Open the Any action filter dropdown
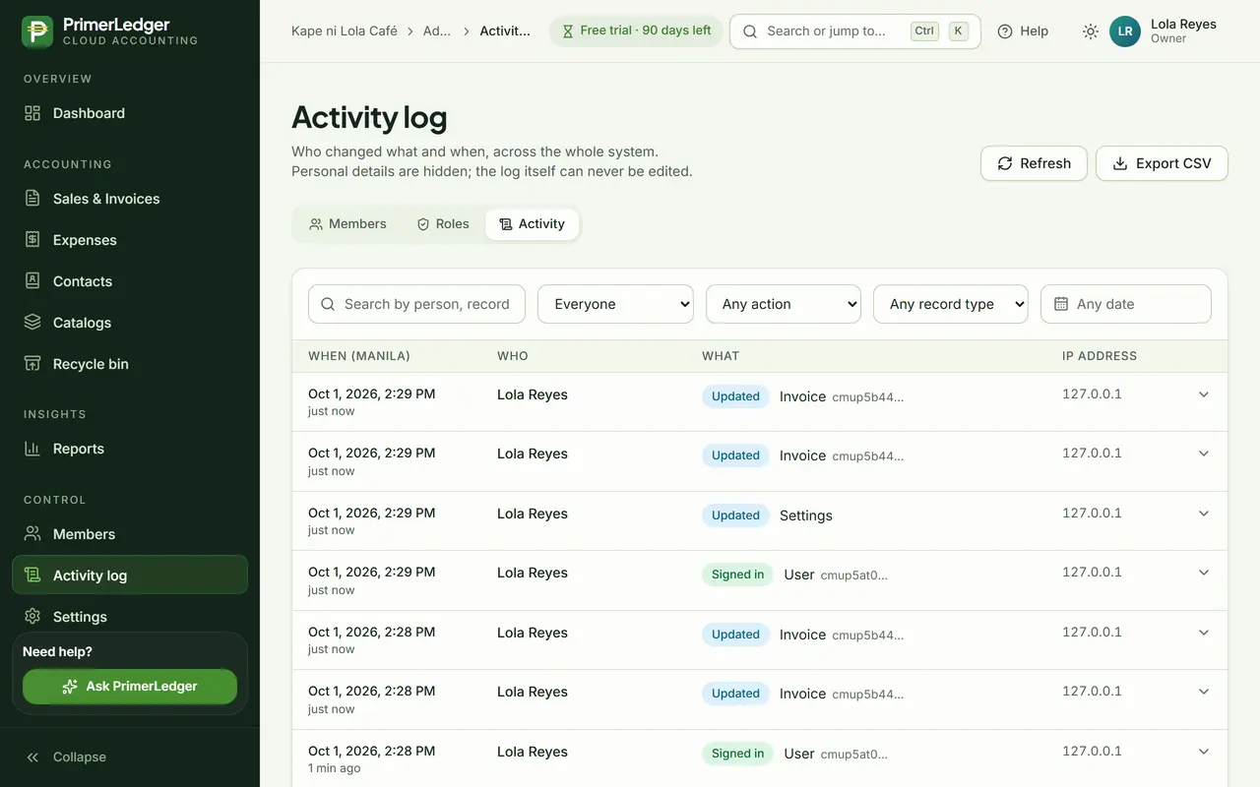Image resolution: width=1260 pixels, height=787 pixels. pos(784,304)
